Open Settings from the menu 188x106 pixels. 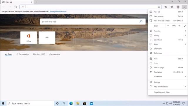coord(168,82)
